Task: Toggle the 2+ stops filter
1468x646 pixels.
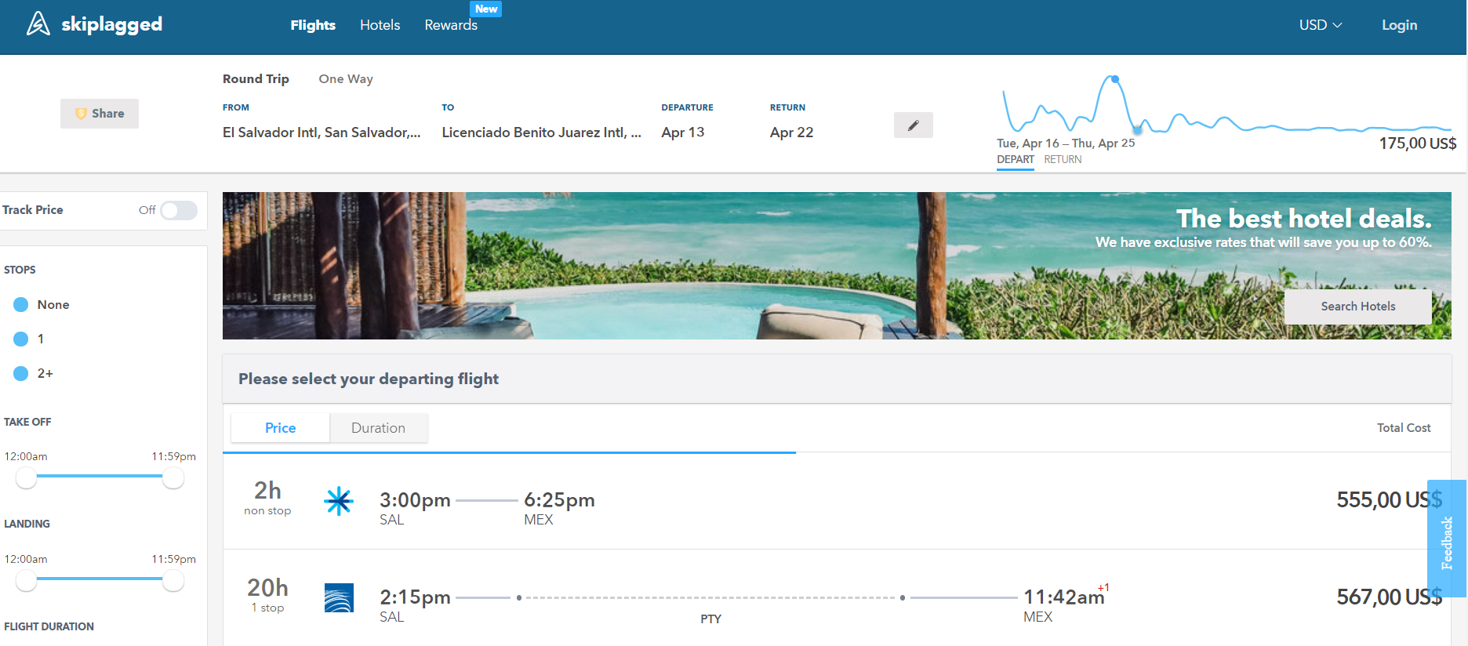Action: (x=21, y=374)
